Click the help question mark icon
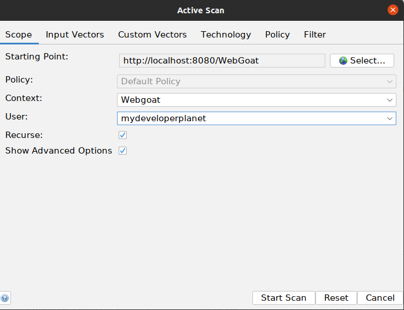Image resolution: width=404 pixels, height=310 pixels. coord(5,298)
